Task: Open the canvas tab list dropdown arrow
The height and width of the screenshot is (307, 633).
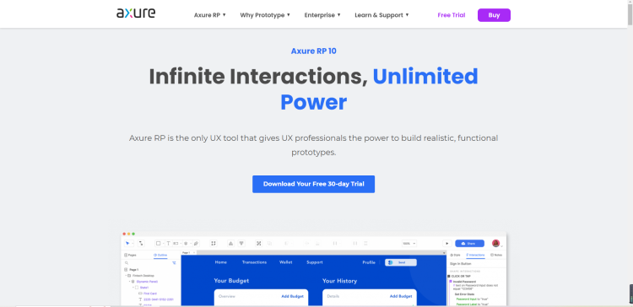Action: pyautogui.click(x=444, y=253)
